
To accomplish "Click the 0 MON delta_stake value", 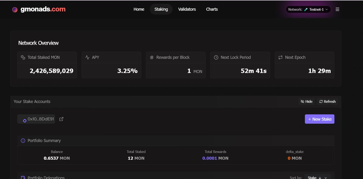I will click(295, 158).
